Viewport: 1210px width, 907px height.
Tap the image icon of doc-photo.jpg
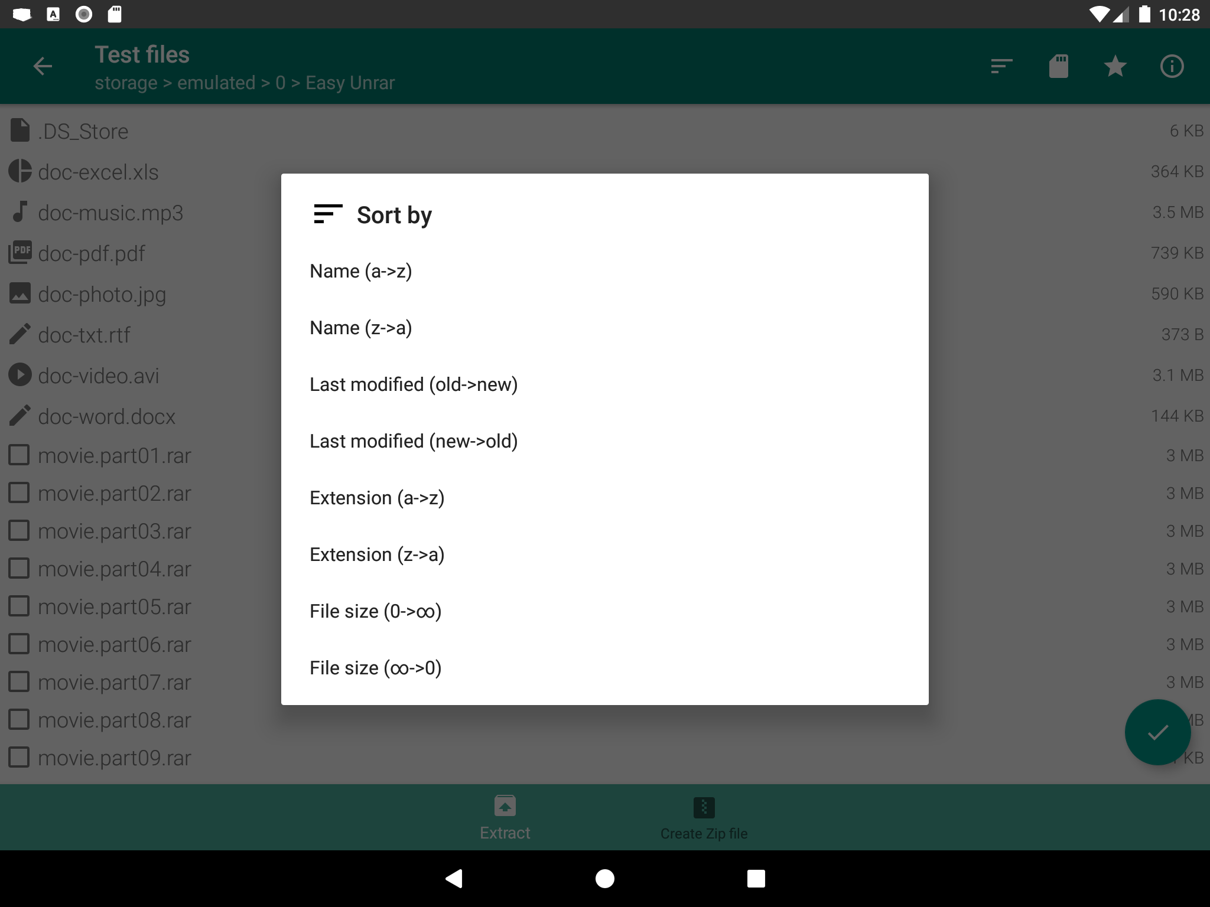20,293
